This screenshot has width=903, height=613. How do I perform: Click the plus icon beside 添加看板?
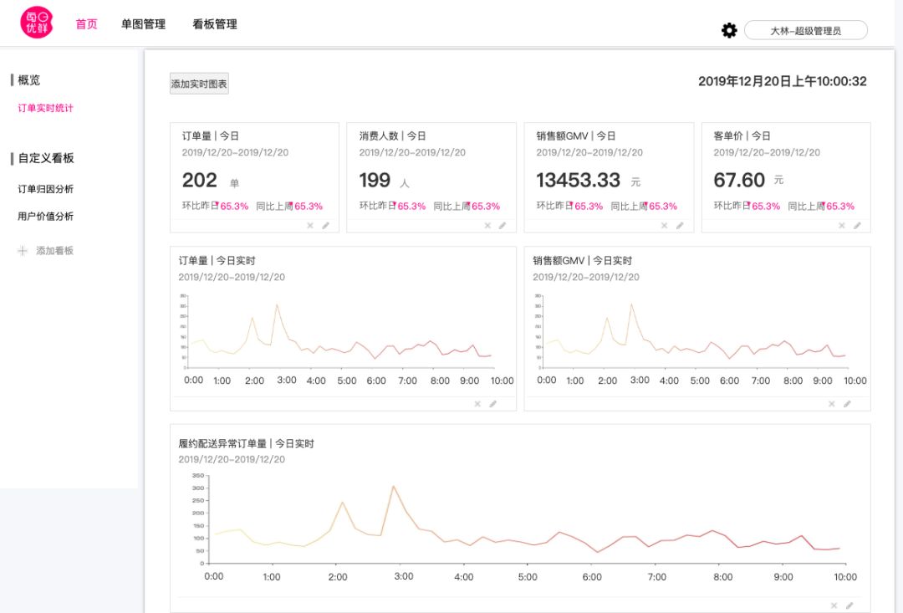pyautogui.click(x=23, y=251)
